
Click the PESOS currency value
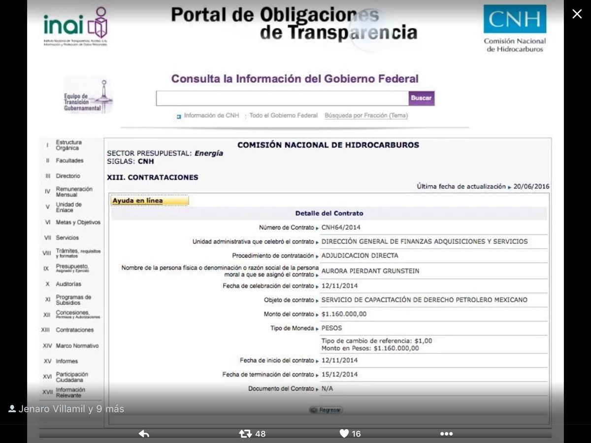[331, 328]
